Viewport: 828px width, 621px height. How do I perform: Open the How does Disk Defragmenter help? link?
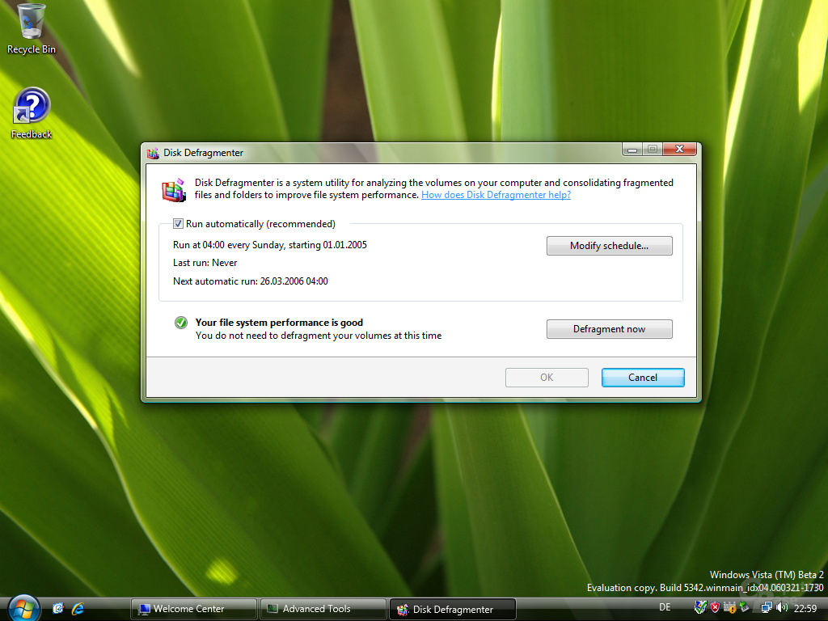point(496,195)
